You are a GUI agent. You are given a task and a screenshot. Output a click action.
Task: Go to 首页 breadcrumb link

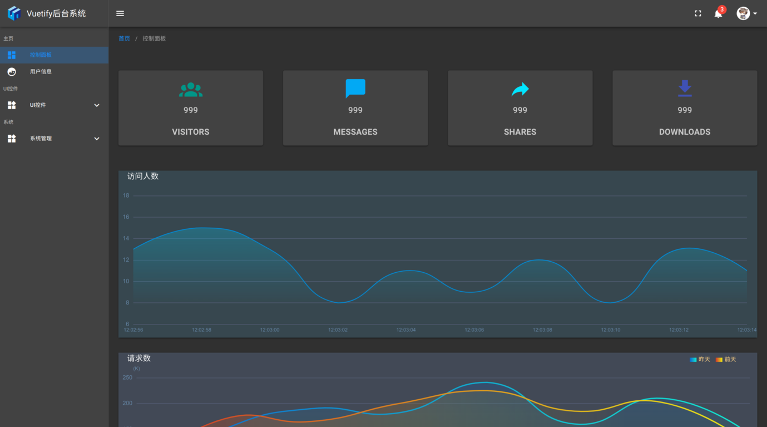pyautogui.click(x=124, y=38)
